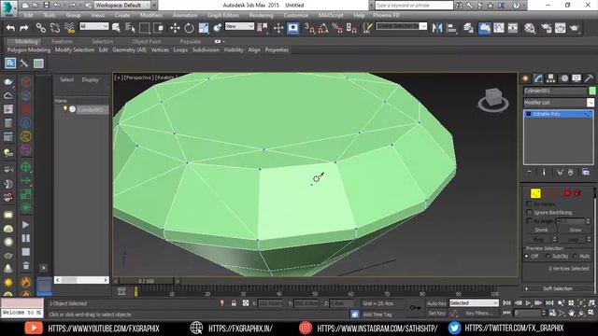Open Render Setup icon
Viewport: 598px width, 336px height.
click(x=546, y=28)
